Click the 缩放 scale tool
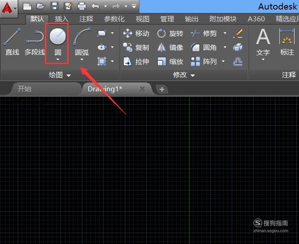The height and width of the screenshot is (244, 299). click(x=170, y=61)
